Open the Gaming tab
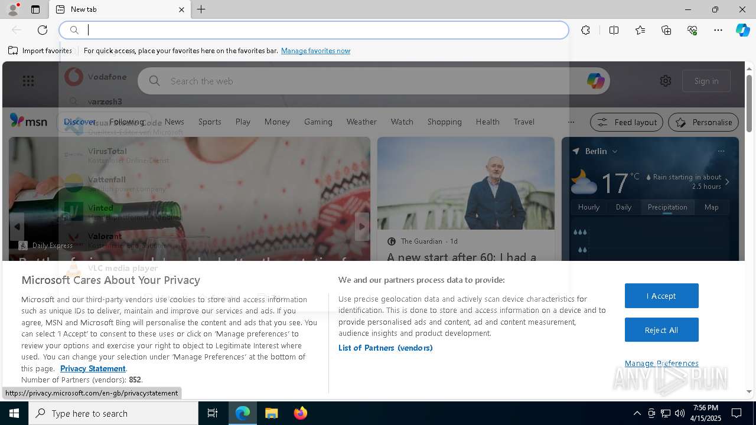 click(x=318, y=122)
